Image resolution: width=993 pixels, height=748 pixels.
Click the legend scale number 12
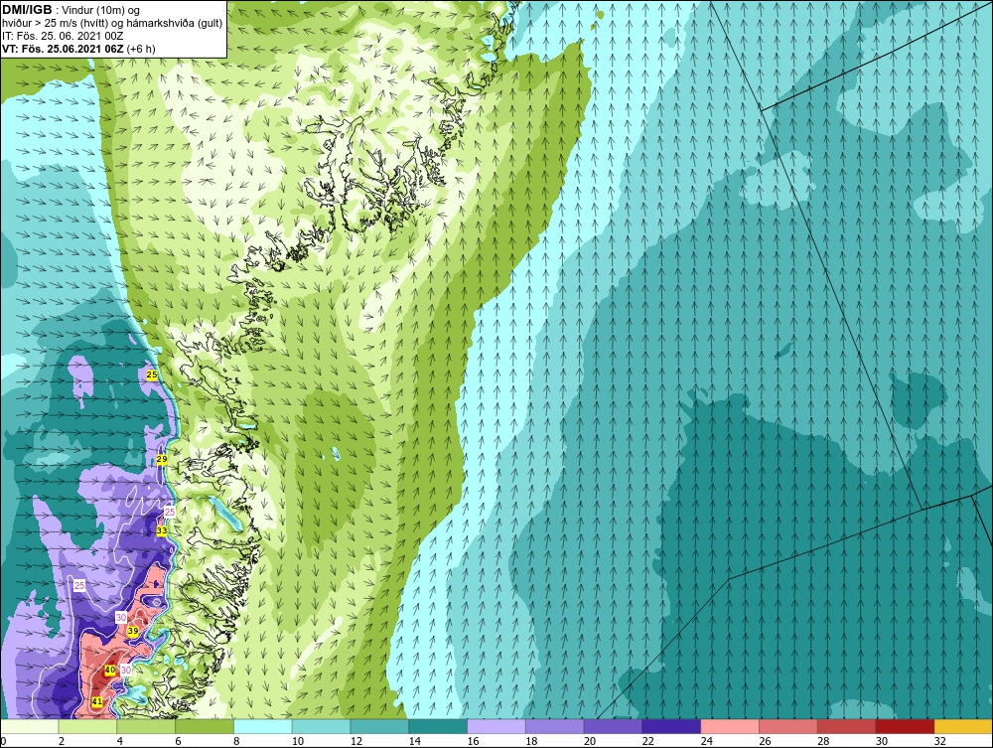point(355,741)
